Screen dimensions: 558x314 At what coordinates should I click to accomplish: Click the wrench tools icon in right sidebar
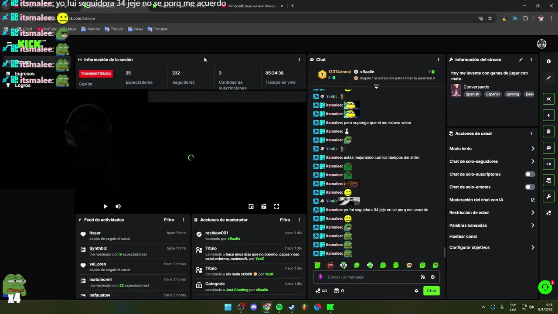(549, 196)
